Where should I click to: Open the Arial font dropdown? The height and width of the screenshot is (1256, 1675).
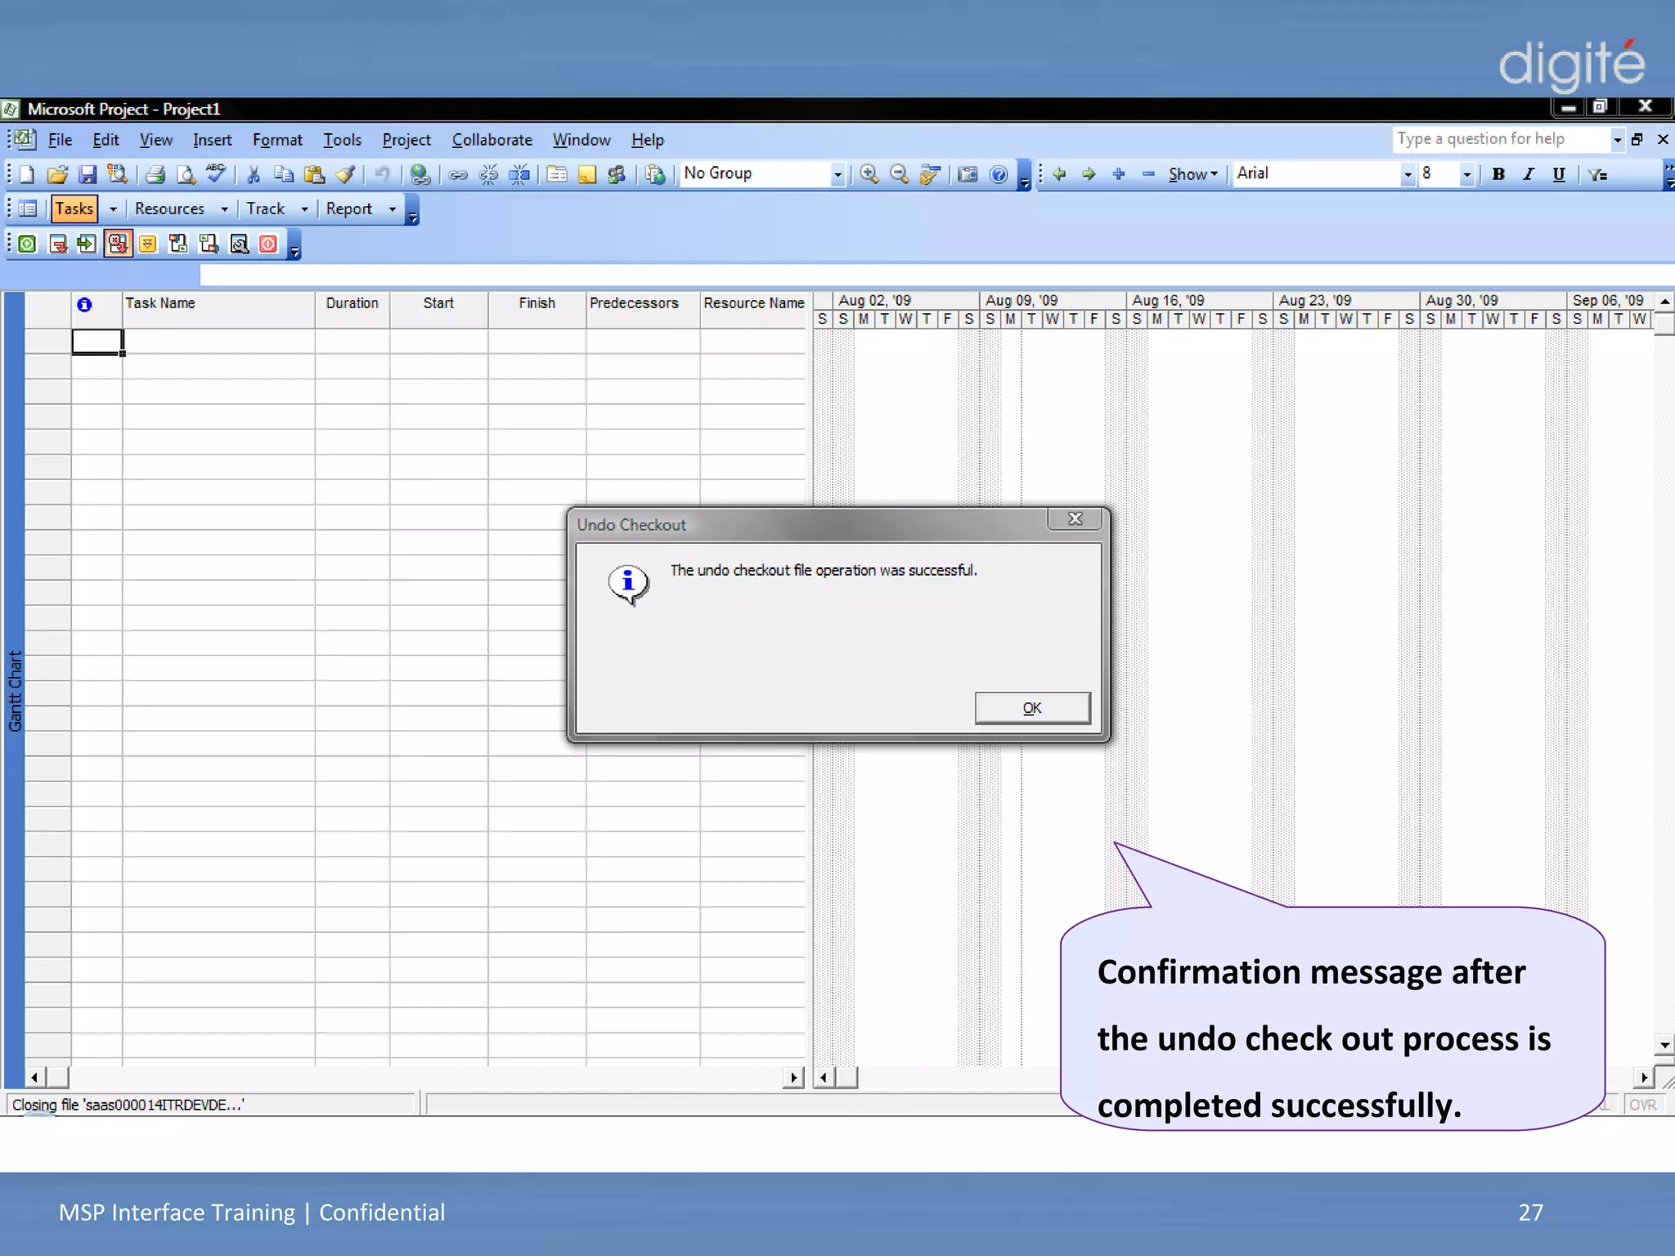pos(1408,174)
